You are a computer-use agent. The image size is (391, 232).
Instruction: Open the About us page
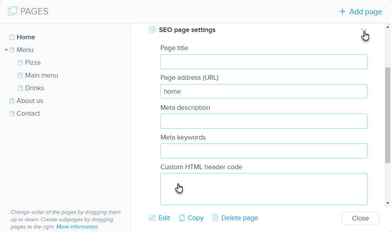tap(30, 101)
